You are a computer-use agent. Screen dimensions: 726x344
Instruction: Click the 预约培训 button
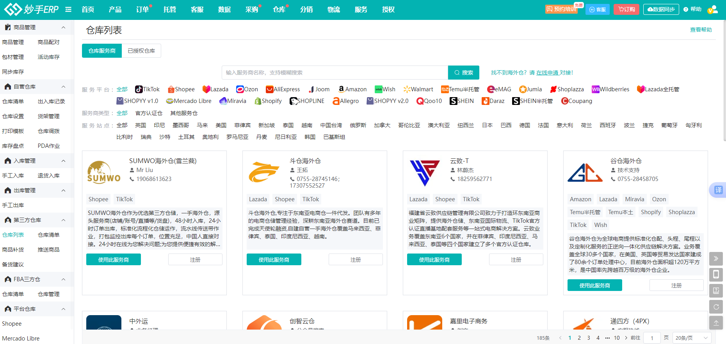click(x=561, y=9)
